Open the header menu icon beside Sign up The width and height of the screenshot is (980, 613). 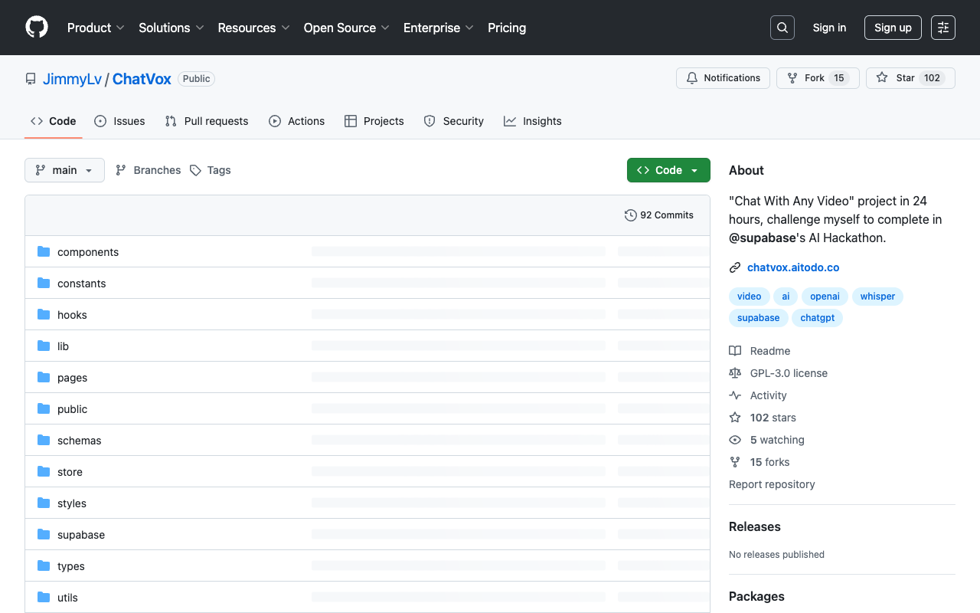point(943,28)
